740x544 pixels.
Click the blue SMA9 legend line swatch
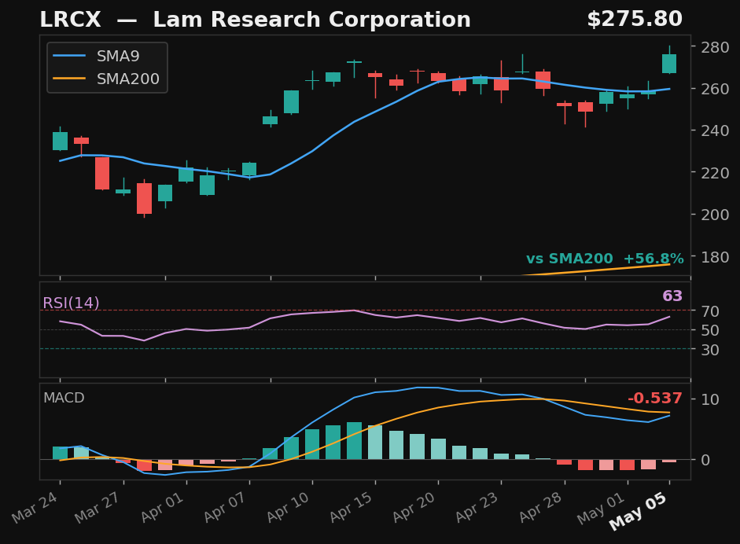tap(69, 56)
